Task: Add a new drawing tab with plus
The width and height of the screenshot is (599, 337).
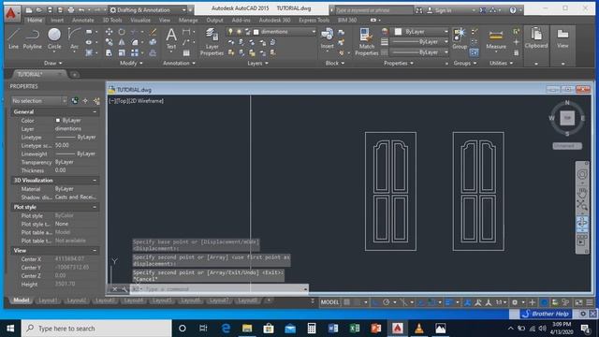Action: (x=75, y=75)
